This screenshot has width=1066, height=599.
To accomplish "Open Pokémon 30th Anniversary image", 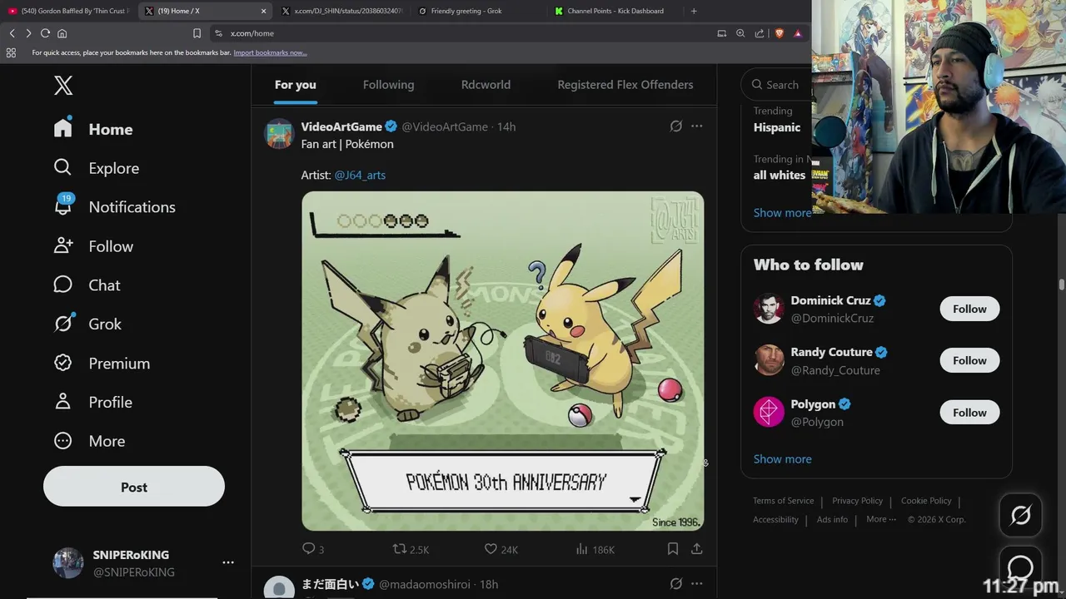I will pos(502,361).
